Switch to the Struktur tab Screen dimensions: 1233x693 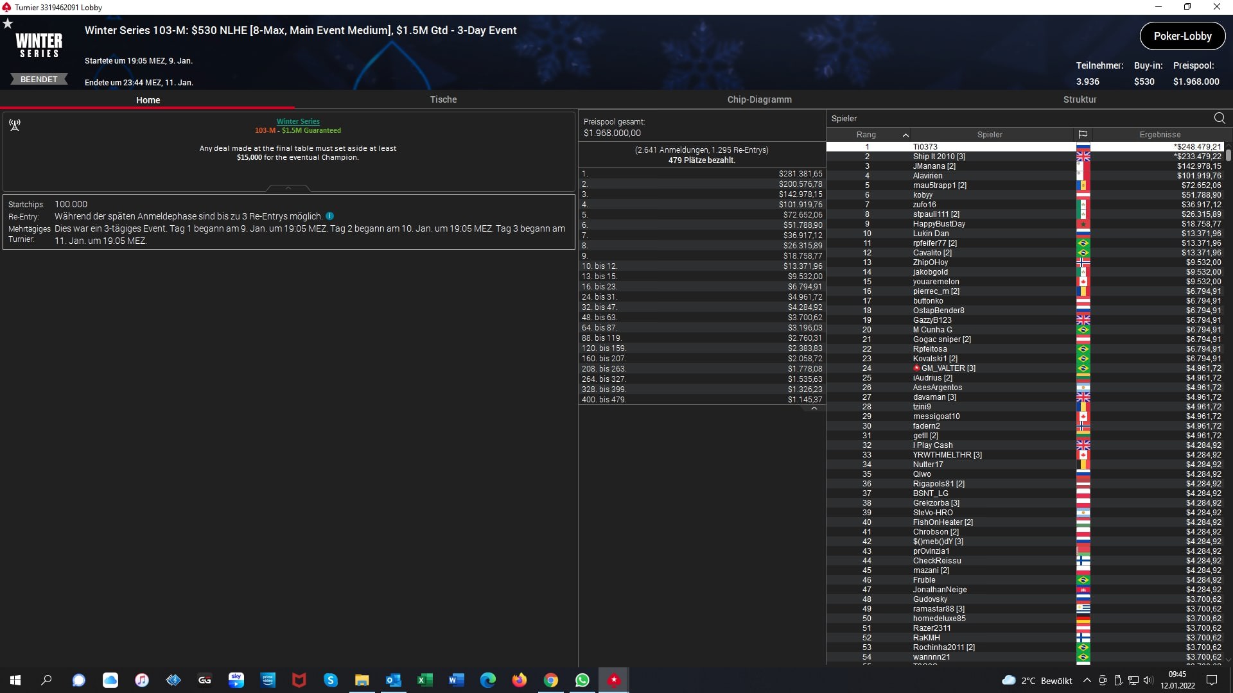[x=1080, y=99]
